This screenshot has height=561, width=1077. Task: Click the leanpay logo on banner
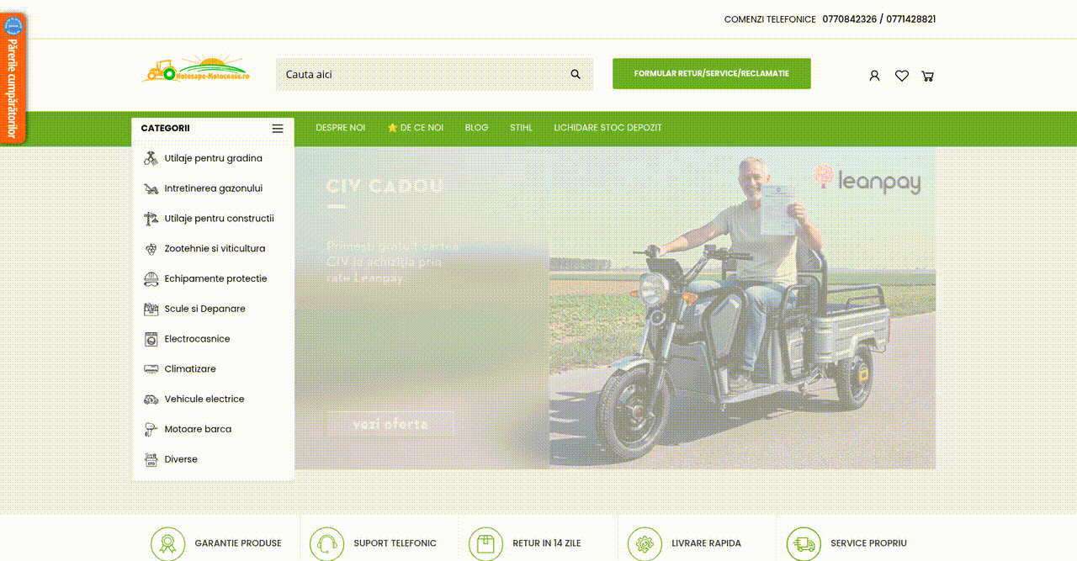867,180
